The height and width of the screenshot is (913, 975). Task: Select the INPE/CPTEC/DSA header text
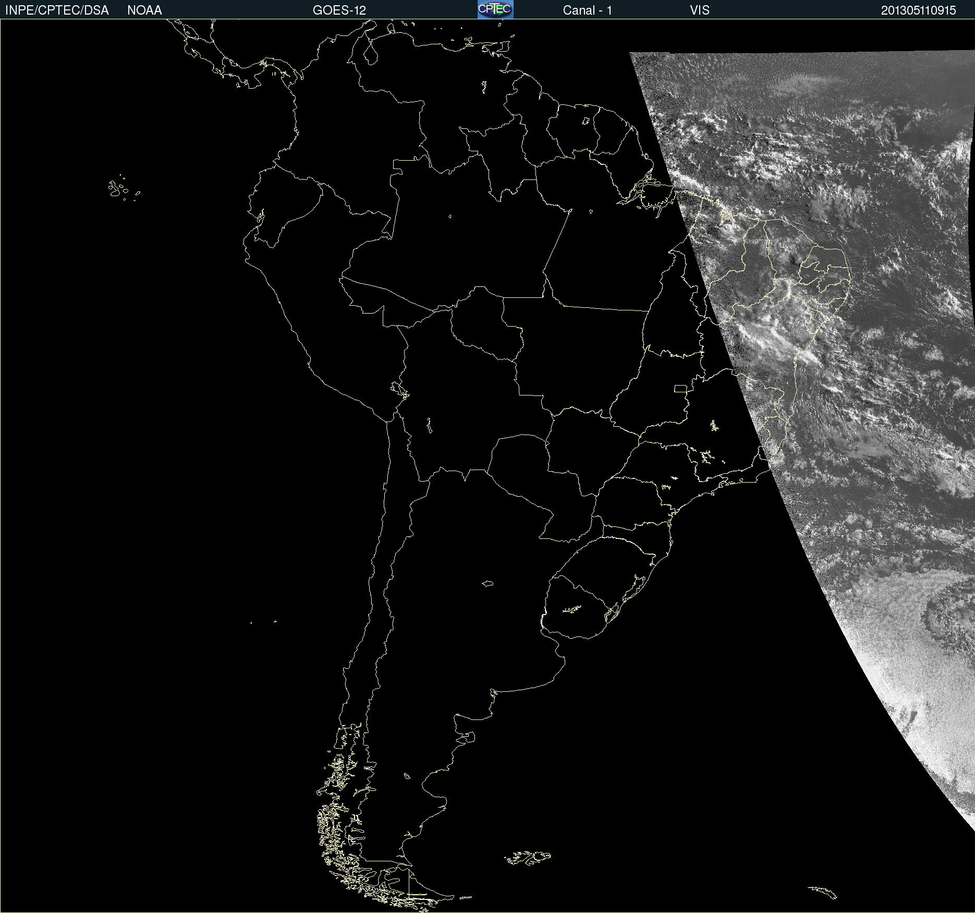[x=57, y=10]
